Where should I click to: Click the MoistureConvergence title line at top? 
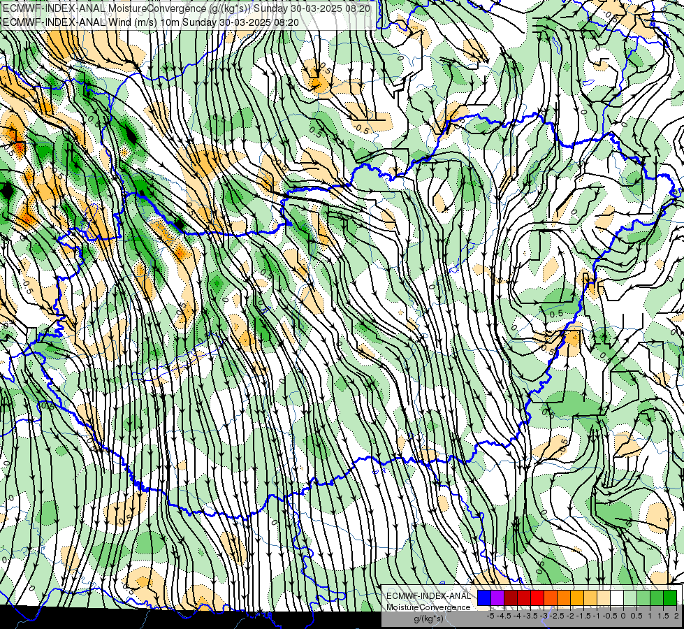tap(187, 8)
